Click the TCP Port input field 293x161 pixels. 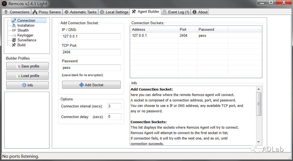click(91, 52)
